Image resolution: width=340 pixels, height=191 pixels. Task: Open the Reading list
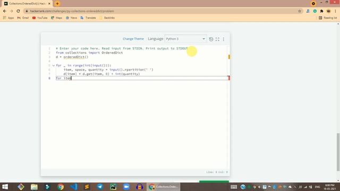pyautogui.click(x=328, y=18)
